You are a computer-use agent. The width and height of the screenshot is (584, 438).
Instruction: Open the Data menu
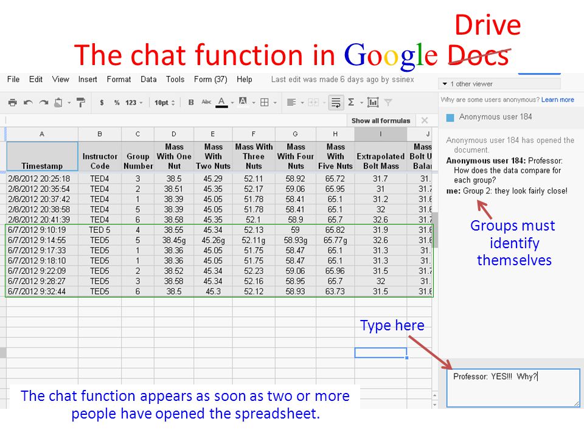click(x=148, y=79)
